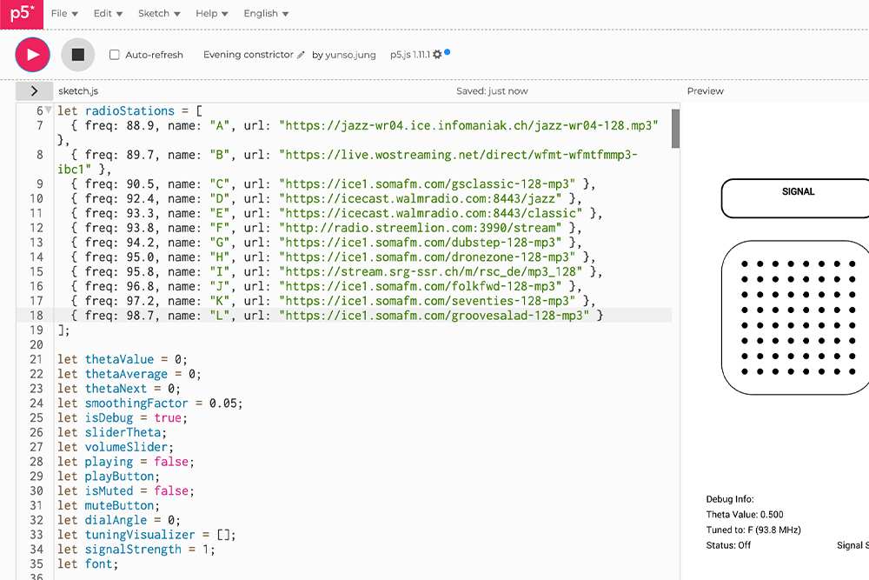Viewport: 869px width, 580px height.
Task: Collapse code fold arrow at line 6
Action: click(x=49, y=111)
